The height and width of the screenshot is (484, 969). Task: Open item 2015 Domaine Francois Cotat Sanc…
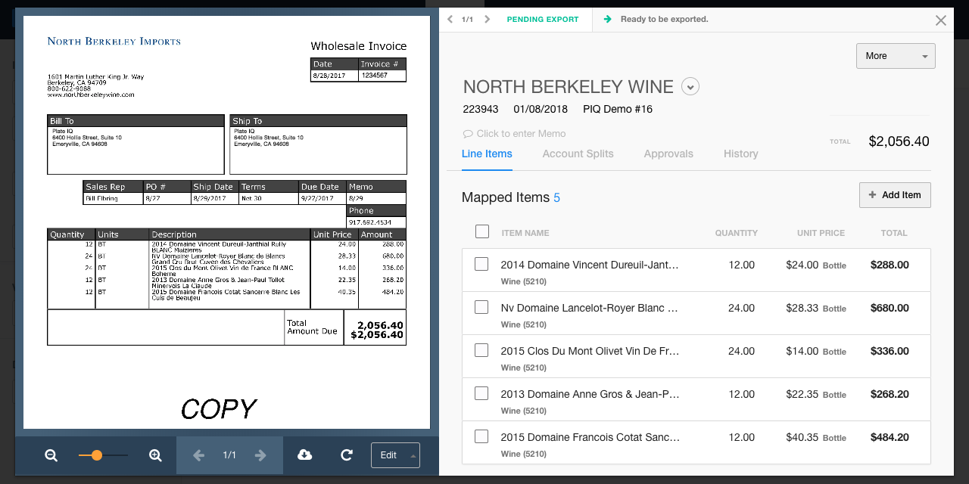click(590, 437)
